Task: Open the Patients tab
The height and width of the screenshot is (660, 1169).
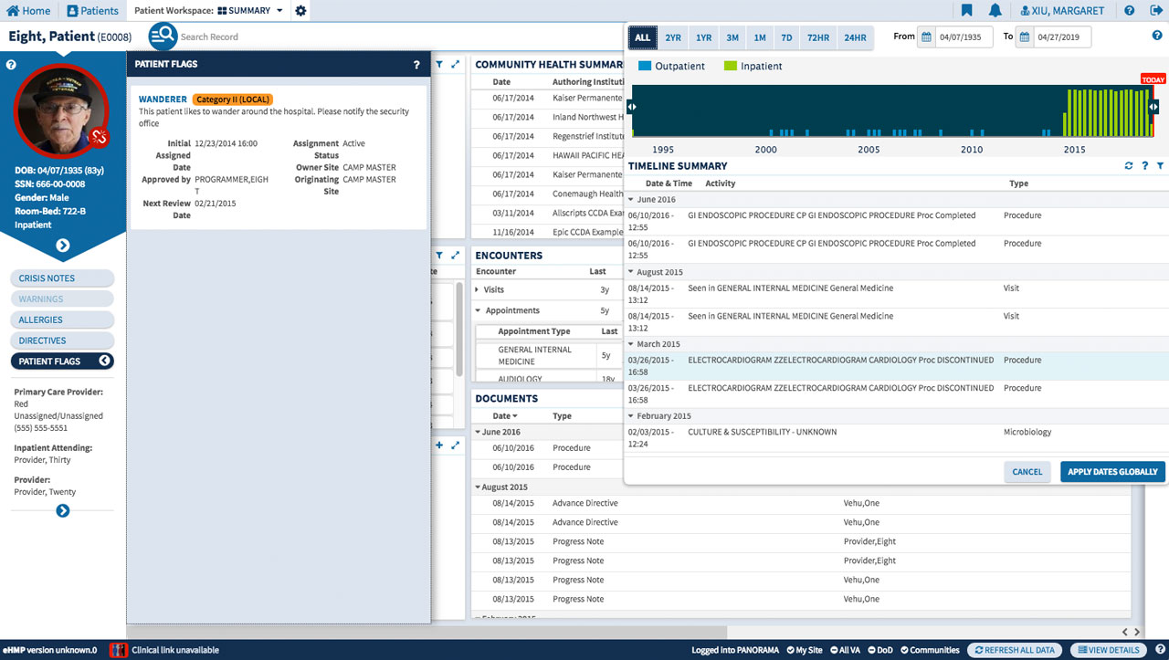Action: click(93, 11)
